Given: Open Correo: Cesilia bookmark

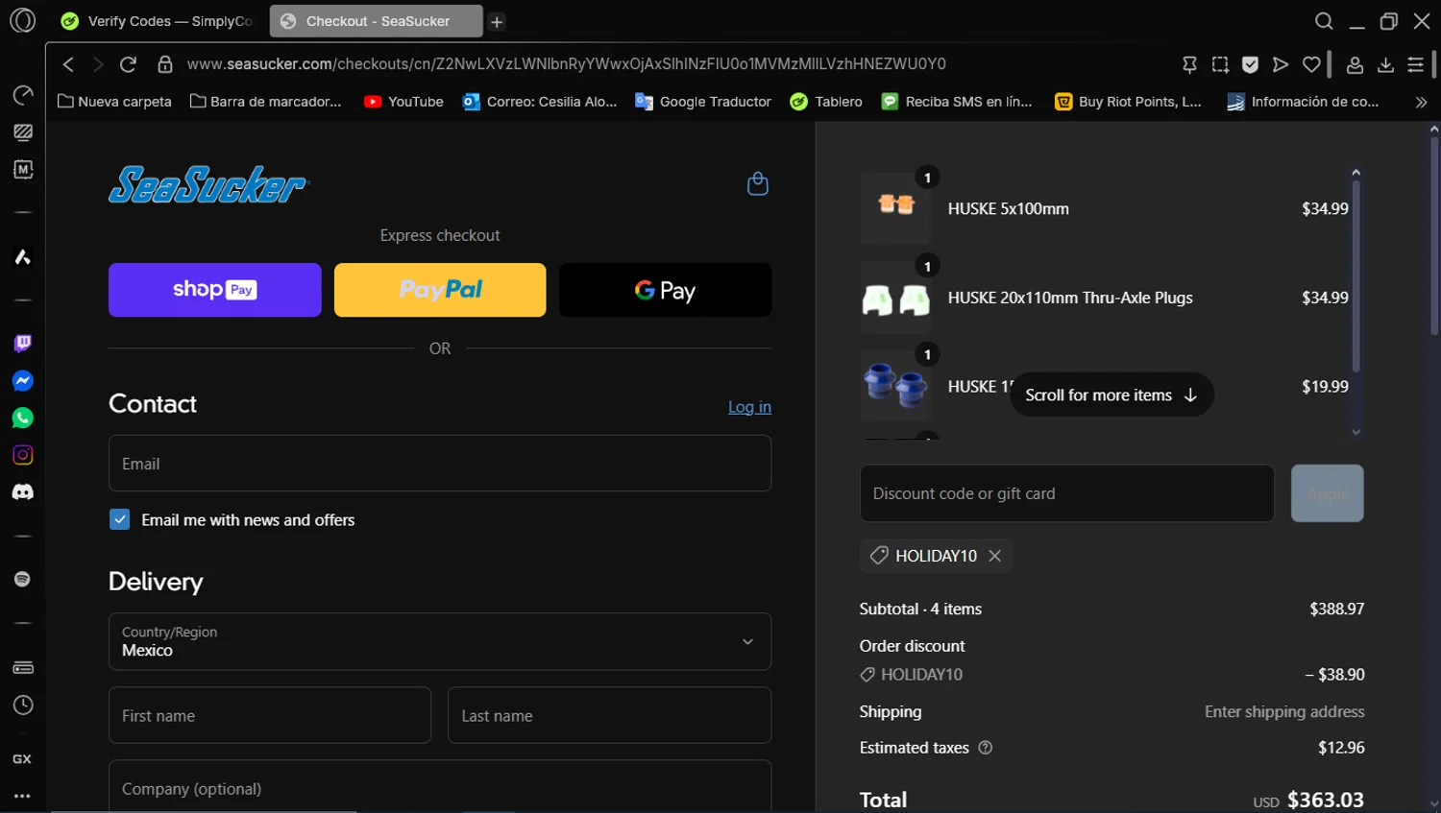Looking at the screenshot, I should click(x=540, y=102).
